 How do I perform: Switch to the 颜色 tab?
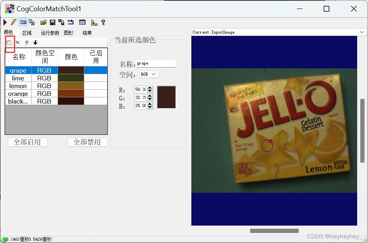pos(9,32)
